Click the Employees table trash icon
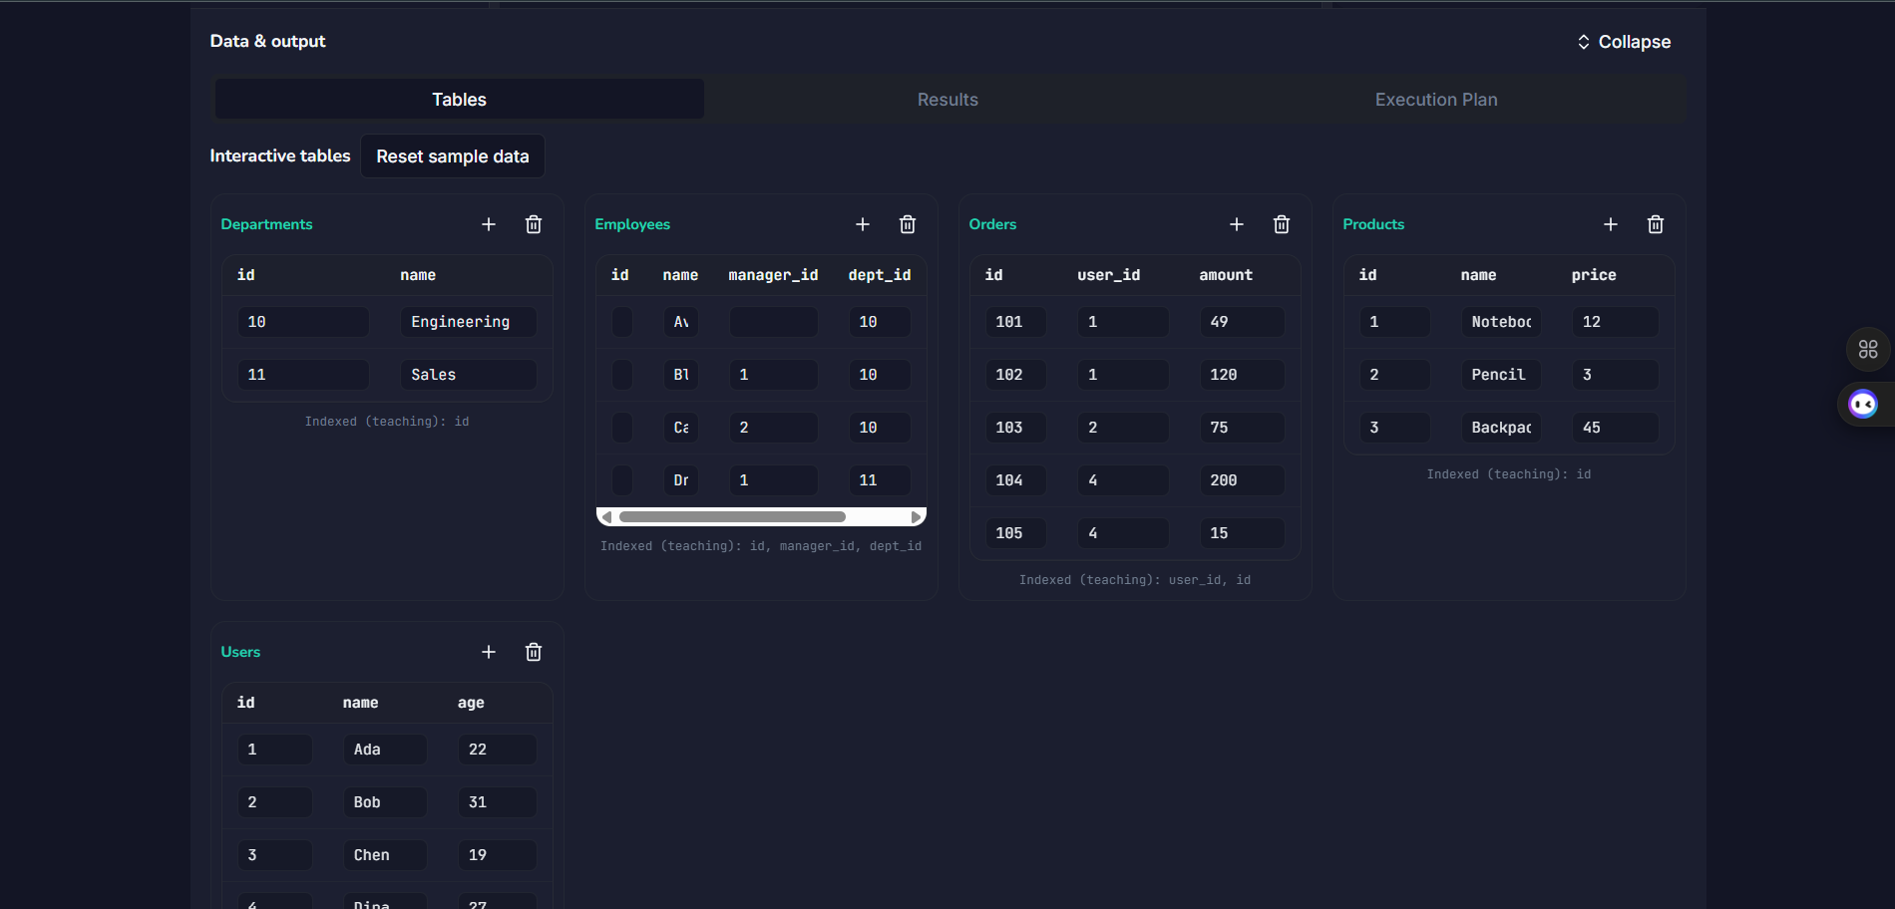1895x909 pixels. [x=908, y=224]
